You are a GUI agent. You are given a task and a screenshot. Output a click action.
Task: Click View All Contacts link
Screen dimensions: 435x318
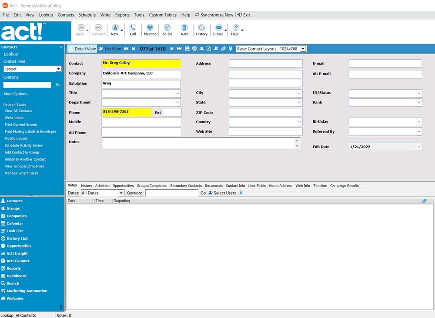pos(18,111)
